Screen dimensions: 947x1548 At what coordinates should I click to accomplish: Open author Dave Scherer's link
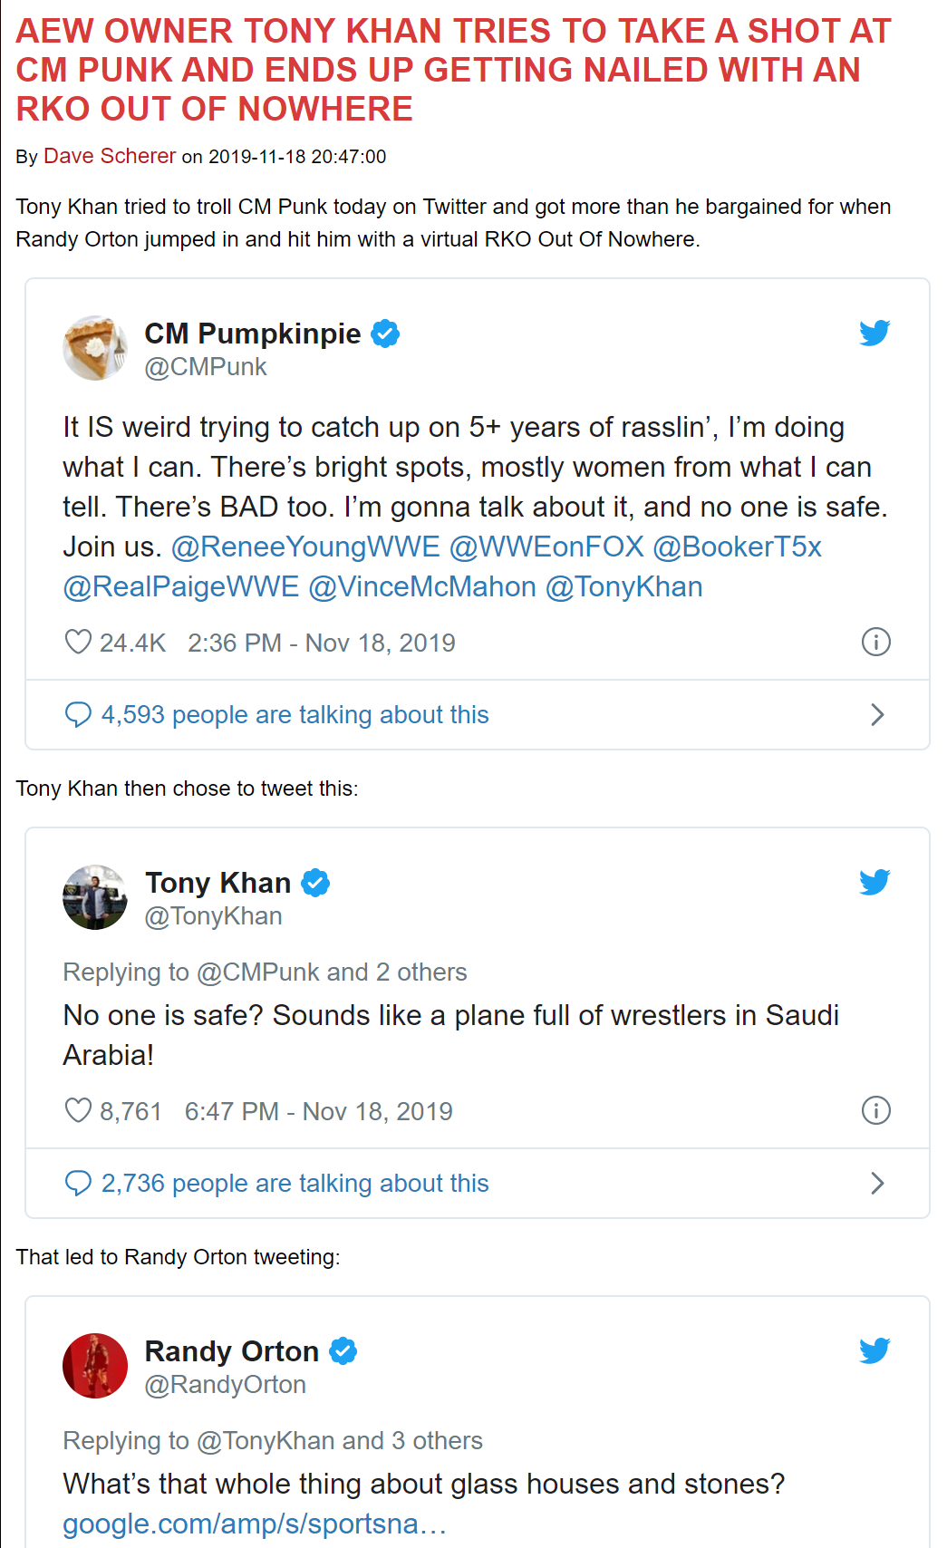tap(110, 157)
